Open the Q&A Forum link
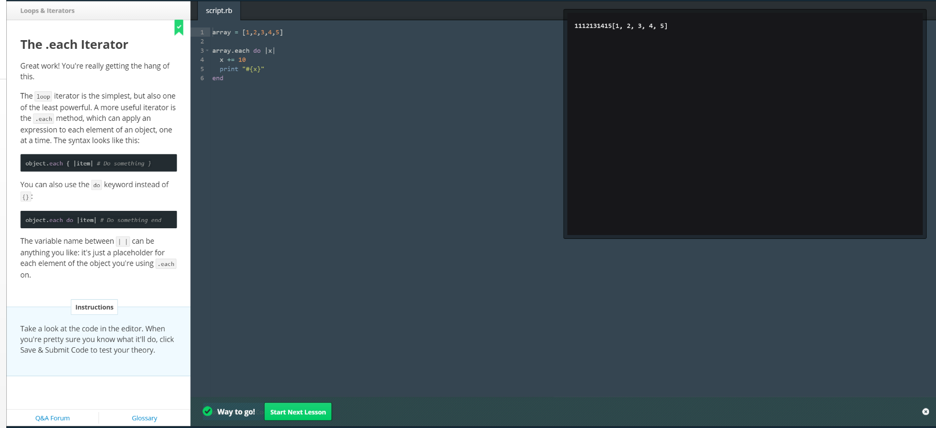The image size is (936, 428). [x=52, y=418]
